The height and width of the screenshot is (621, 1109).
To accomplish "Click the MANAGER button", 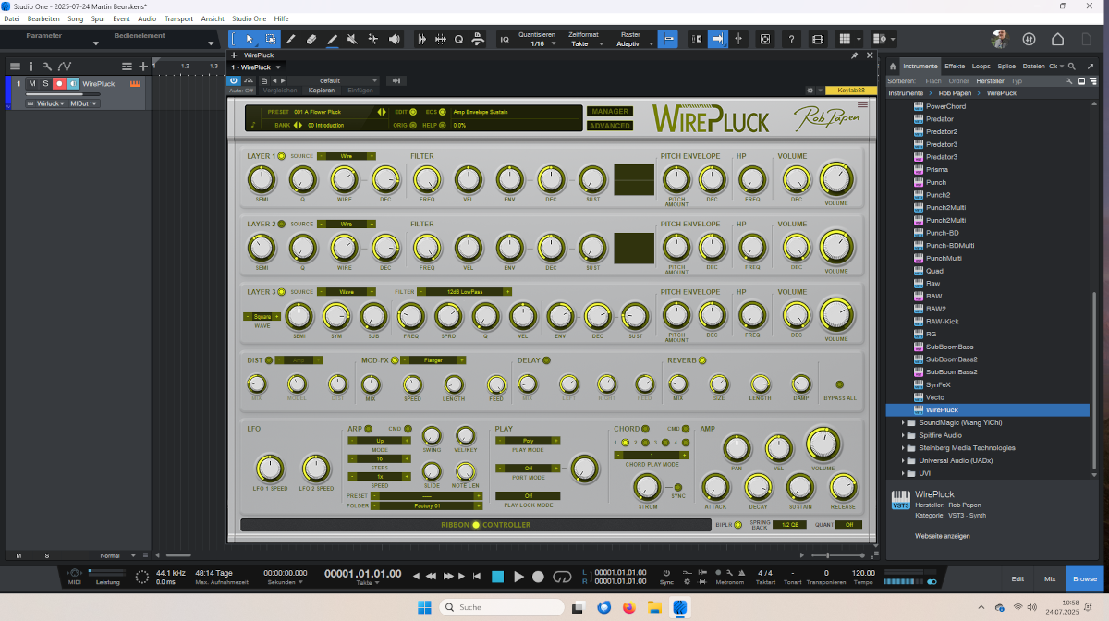I will 610,112.
